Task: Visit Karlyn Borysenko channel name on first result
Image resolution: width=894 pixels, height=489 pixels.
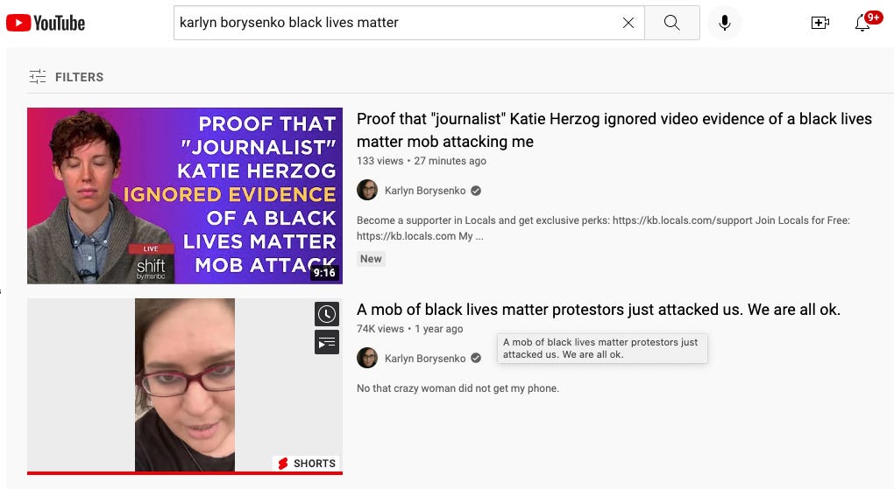Action: [425, 191]
